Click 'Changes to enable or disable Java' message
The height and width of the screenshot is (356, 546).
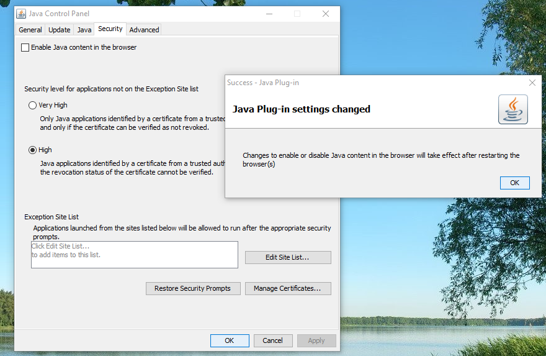381,160
